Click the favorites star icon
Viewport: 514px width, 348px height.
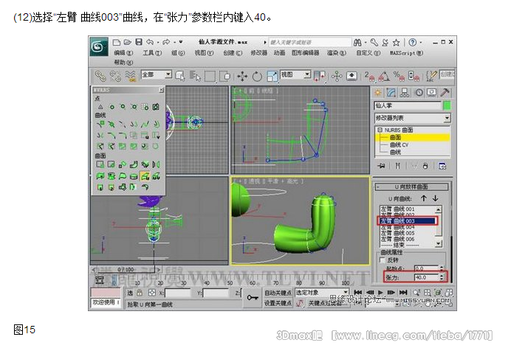pyautogui.click(x=397, y=43)
